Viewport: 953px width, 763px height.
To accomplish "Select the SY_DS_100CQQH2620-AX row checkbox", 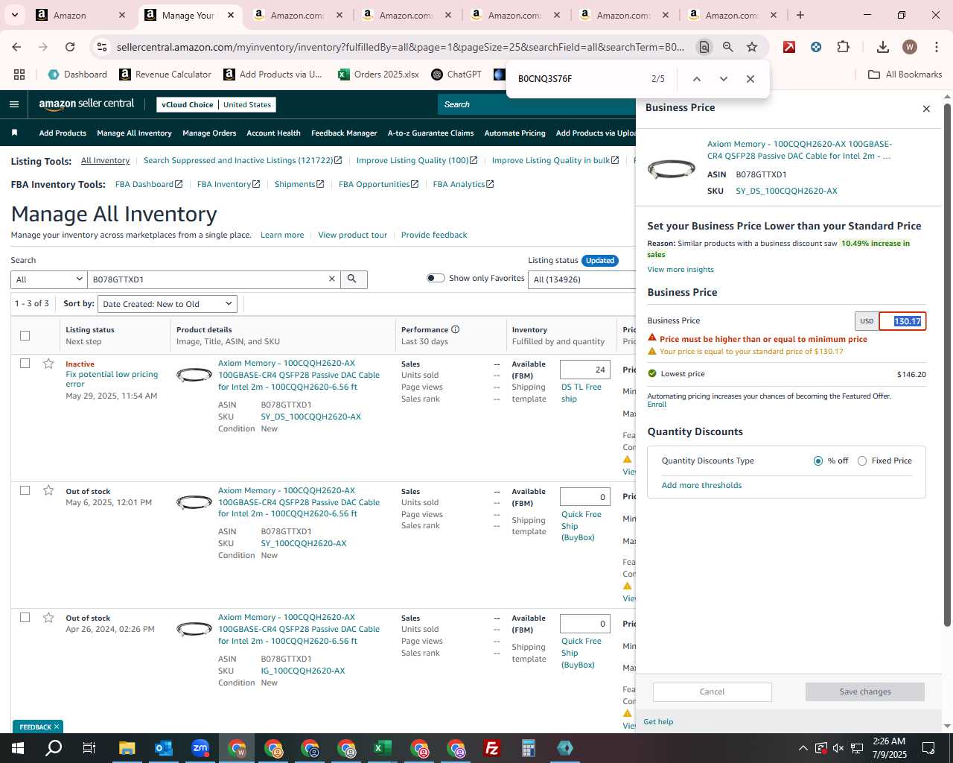I will click(x=25, y=364).
